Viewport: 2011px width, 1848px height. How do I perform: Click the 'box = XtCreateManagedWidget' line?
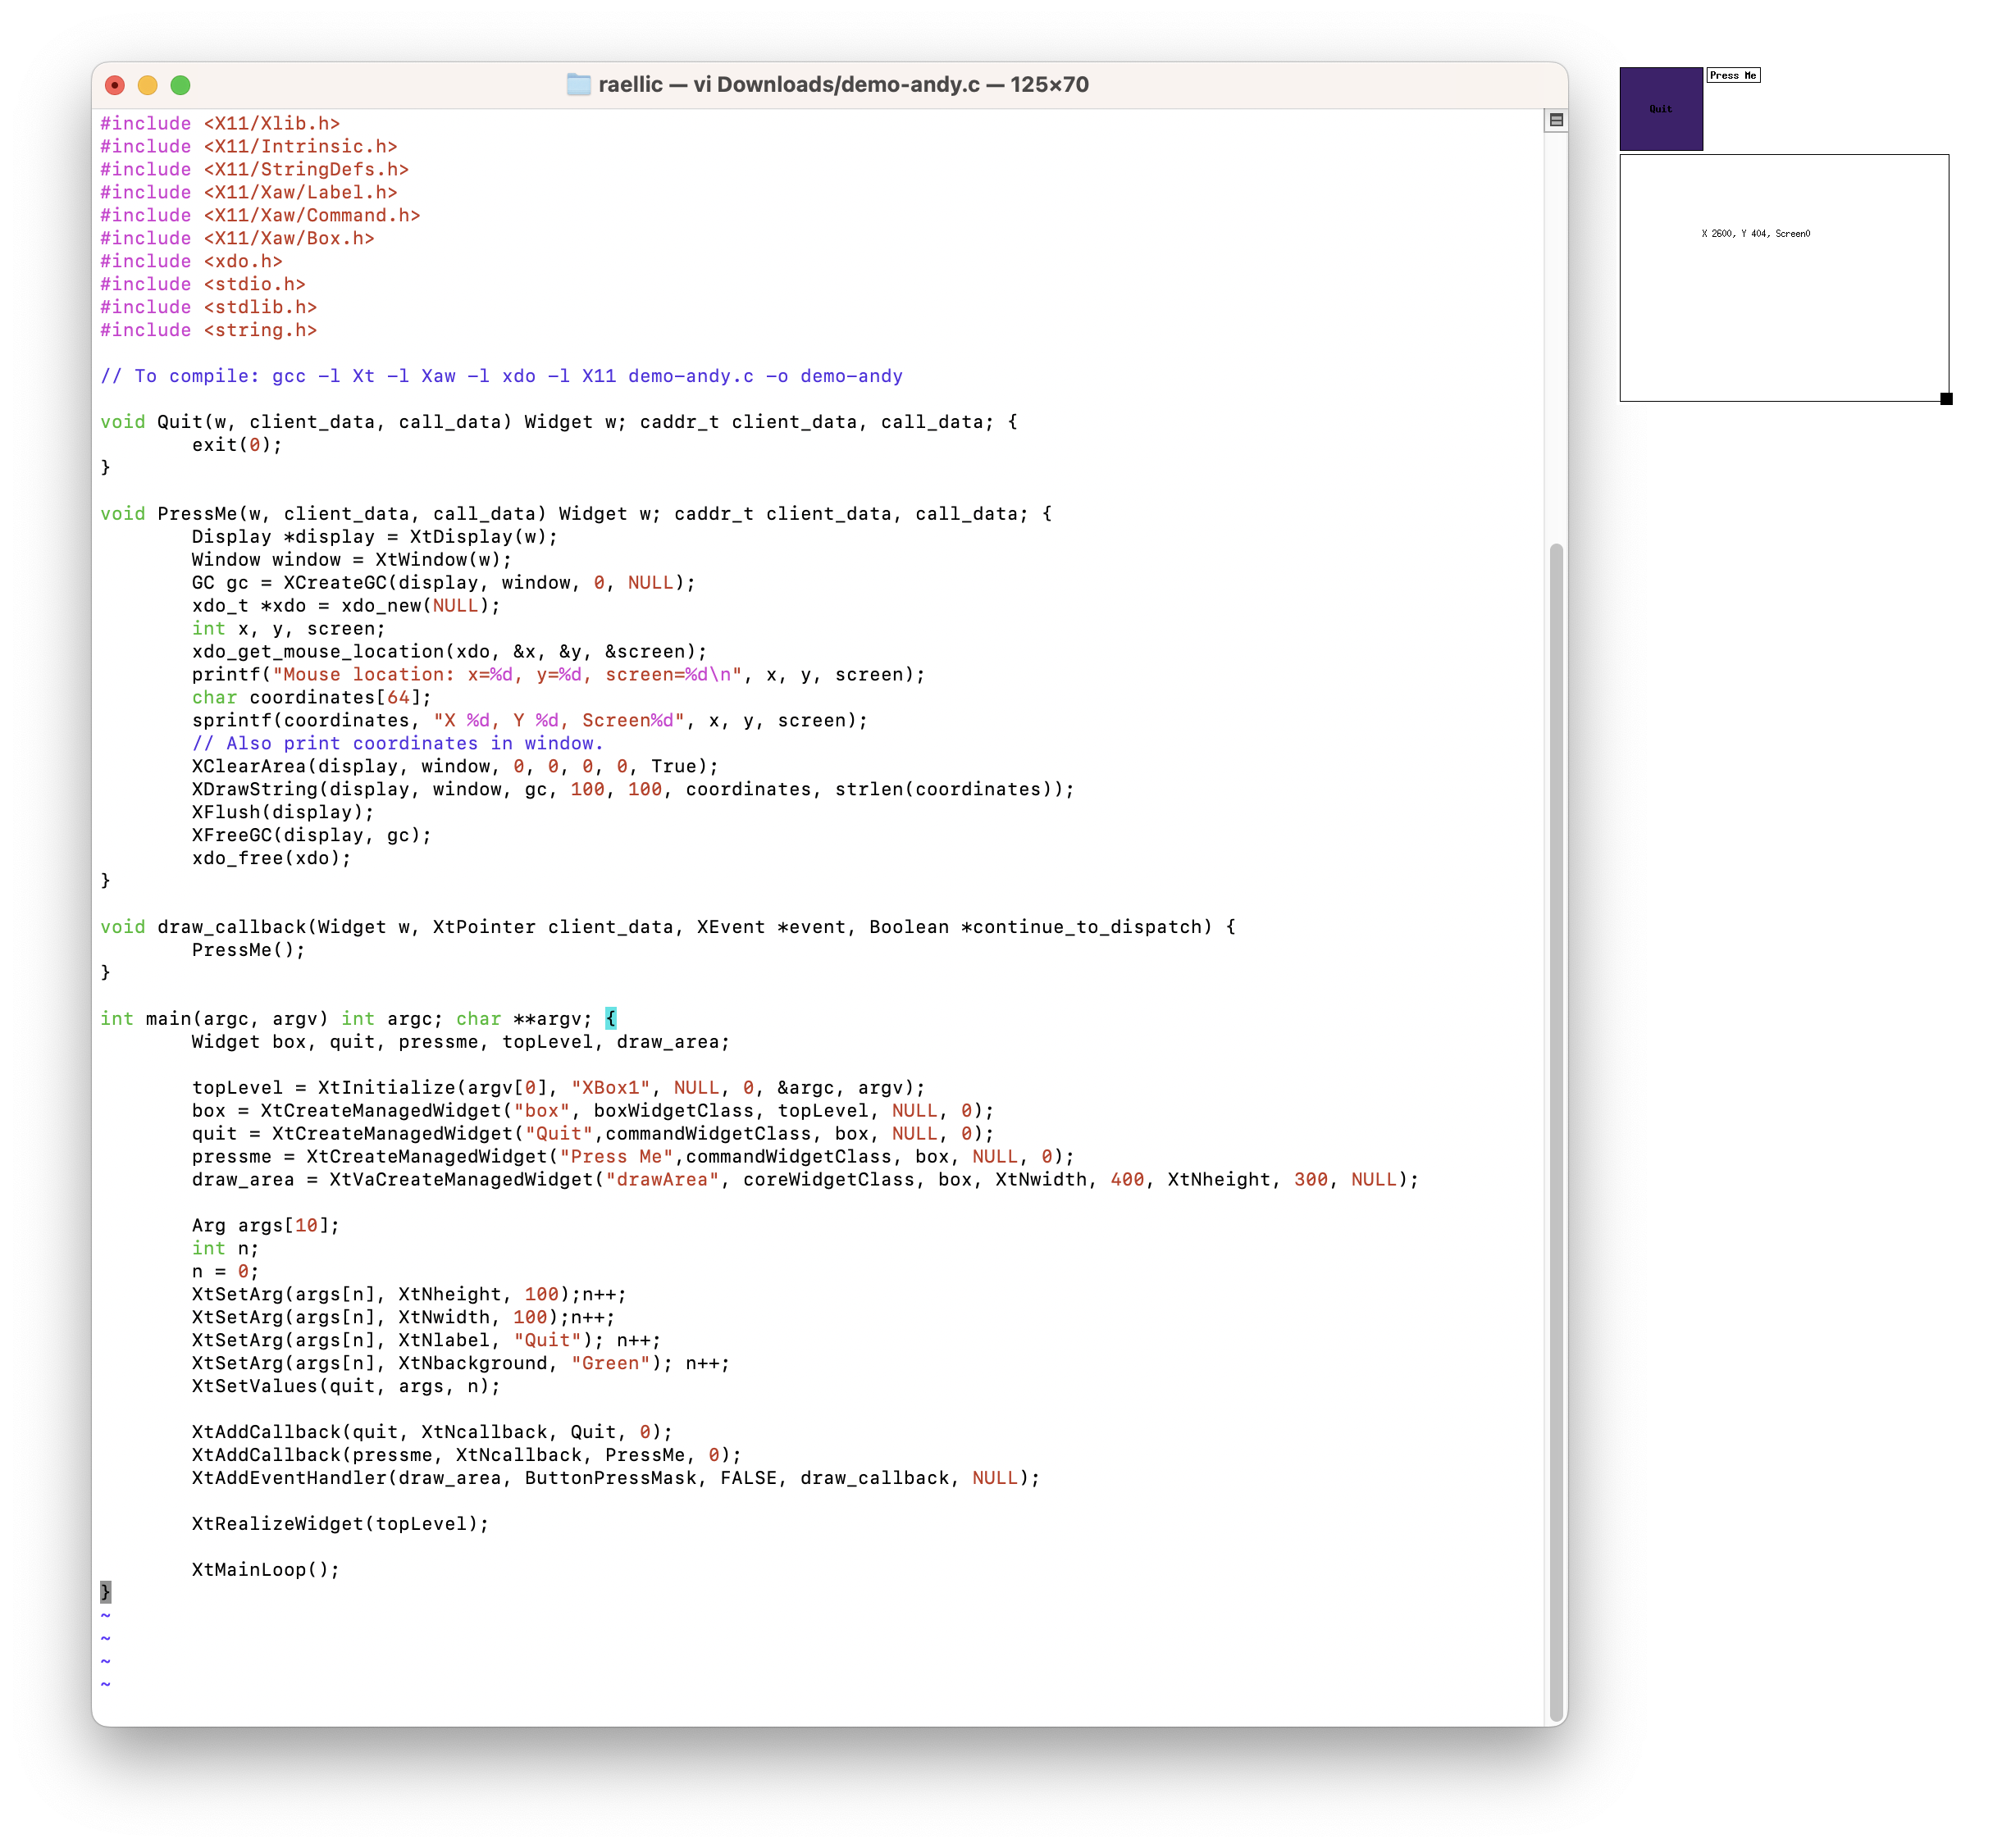click(593, 1111)
